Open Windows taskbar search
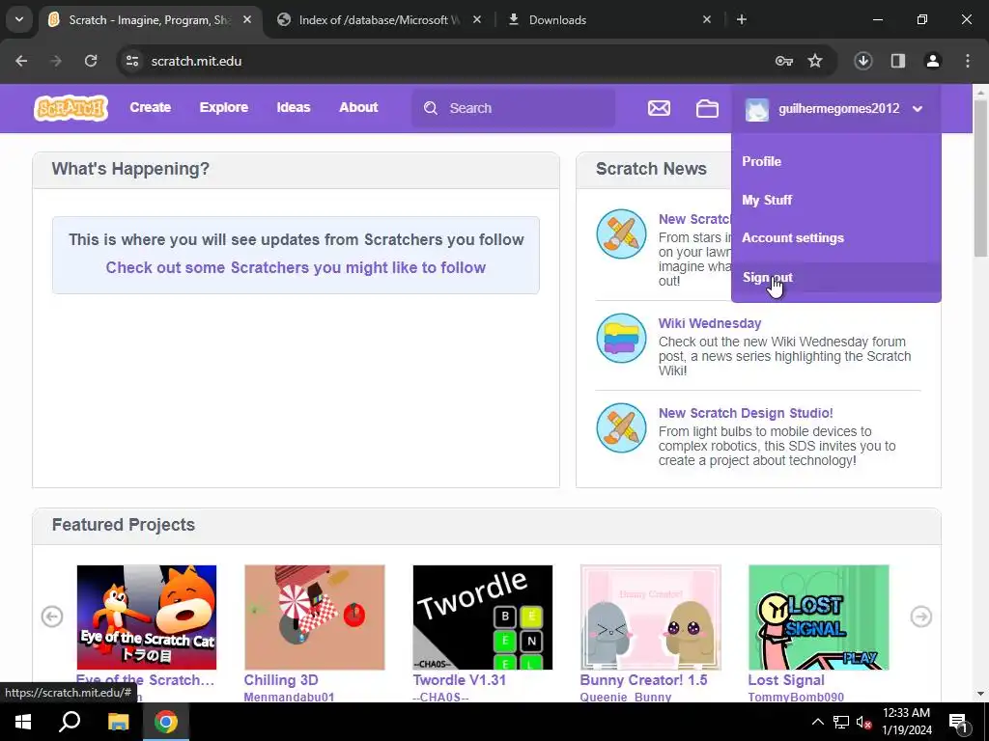 (x=70, y=722)
